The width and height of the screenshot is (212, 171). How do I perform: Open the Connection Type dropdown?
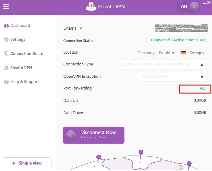pos(162,65)
